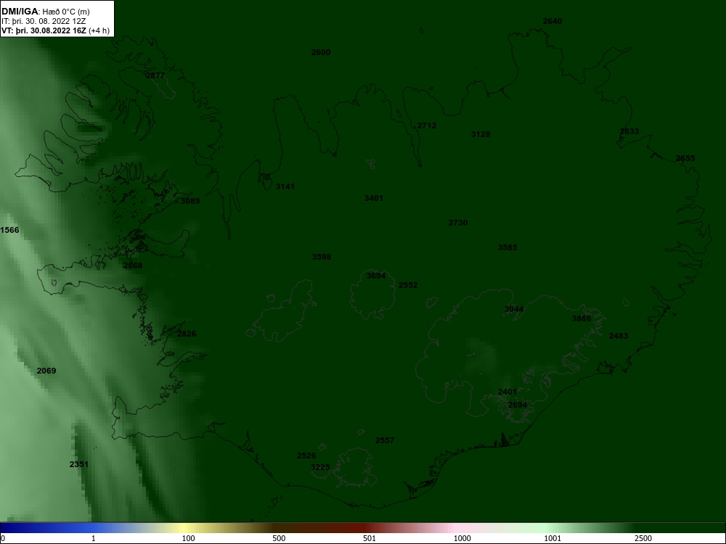
Task: Click the IT þri. 30. 08. 2022 12Z line
Action: click(44, 21)
